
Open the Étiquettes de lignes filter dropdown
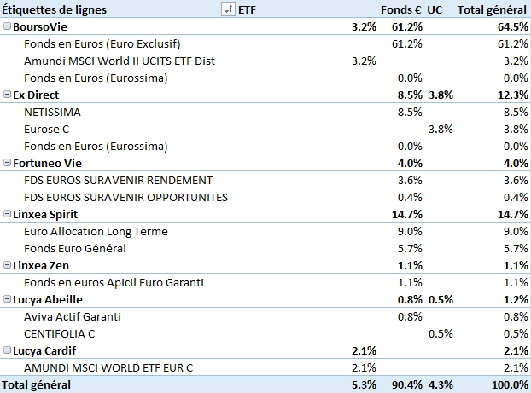[x=228, y=9]
